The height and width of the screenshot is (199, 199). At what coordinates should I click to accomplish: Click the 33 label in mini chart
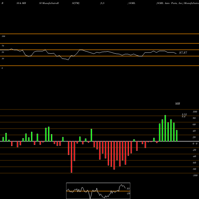pos(128,189)
